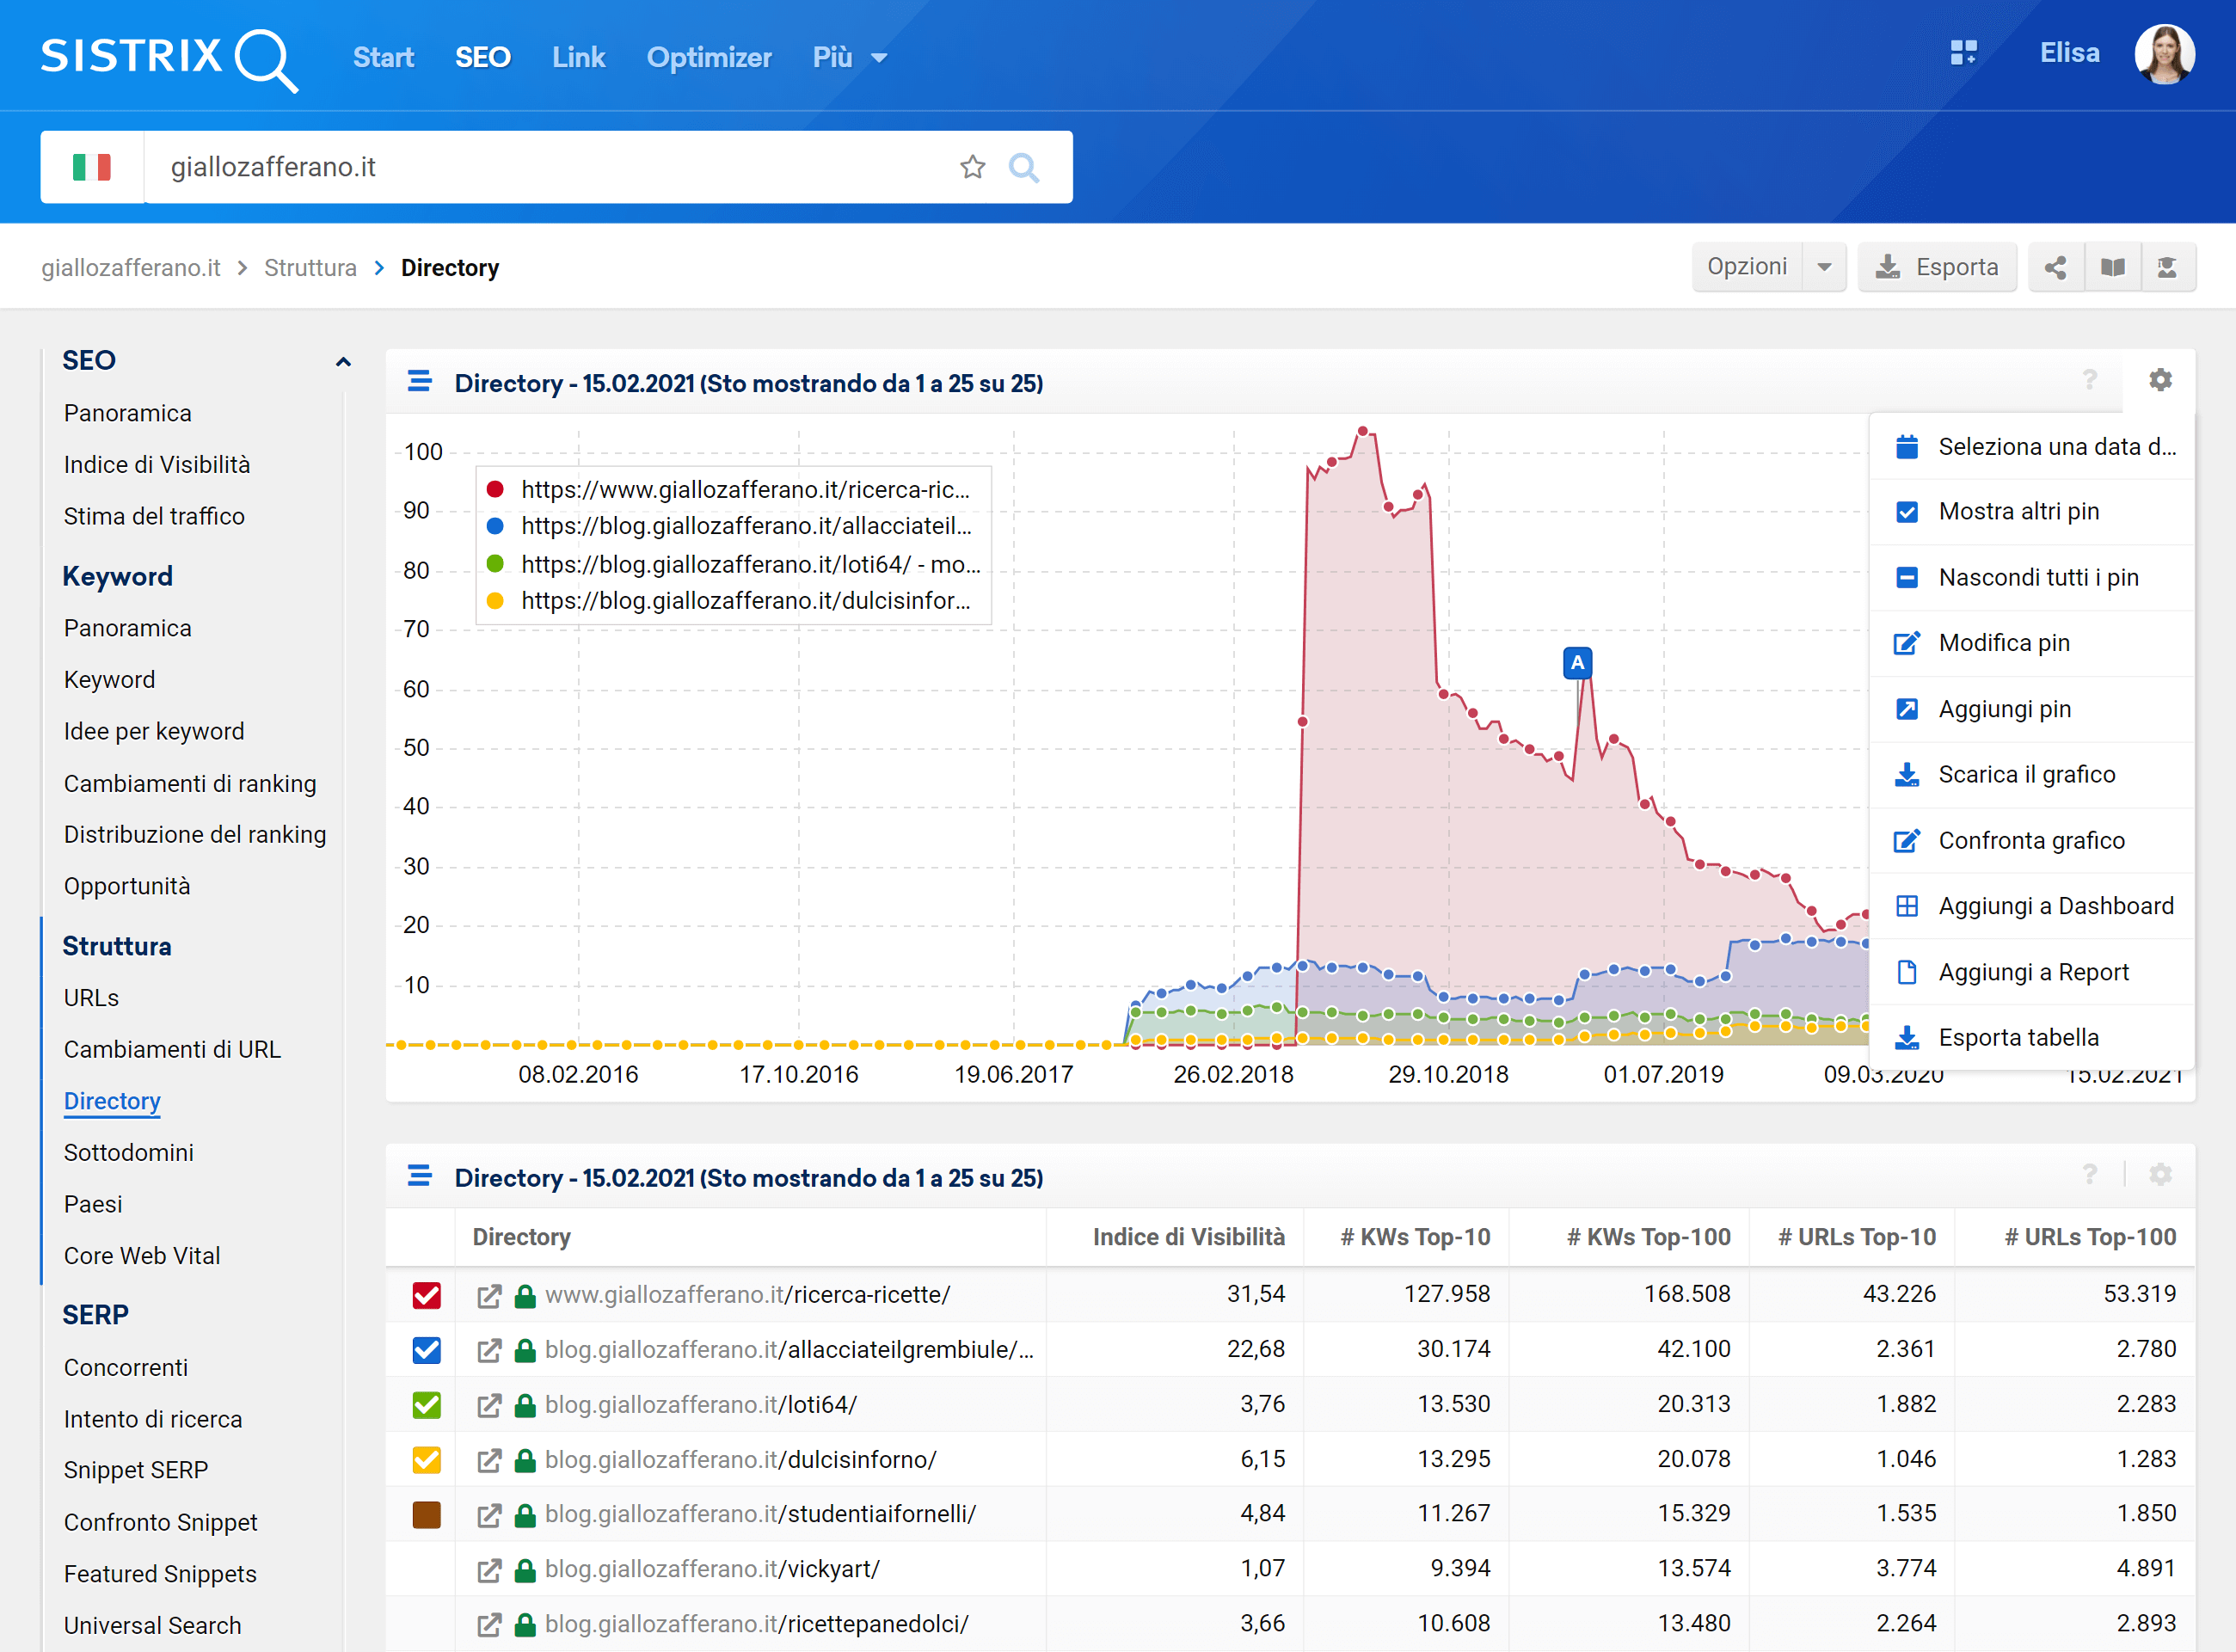
Task: Open Core Web Vital sidebar link
Action: click(142, 1256)
